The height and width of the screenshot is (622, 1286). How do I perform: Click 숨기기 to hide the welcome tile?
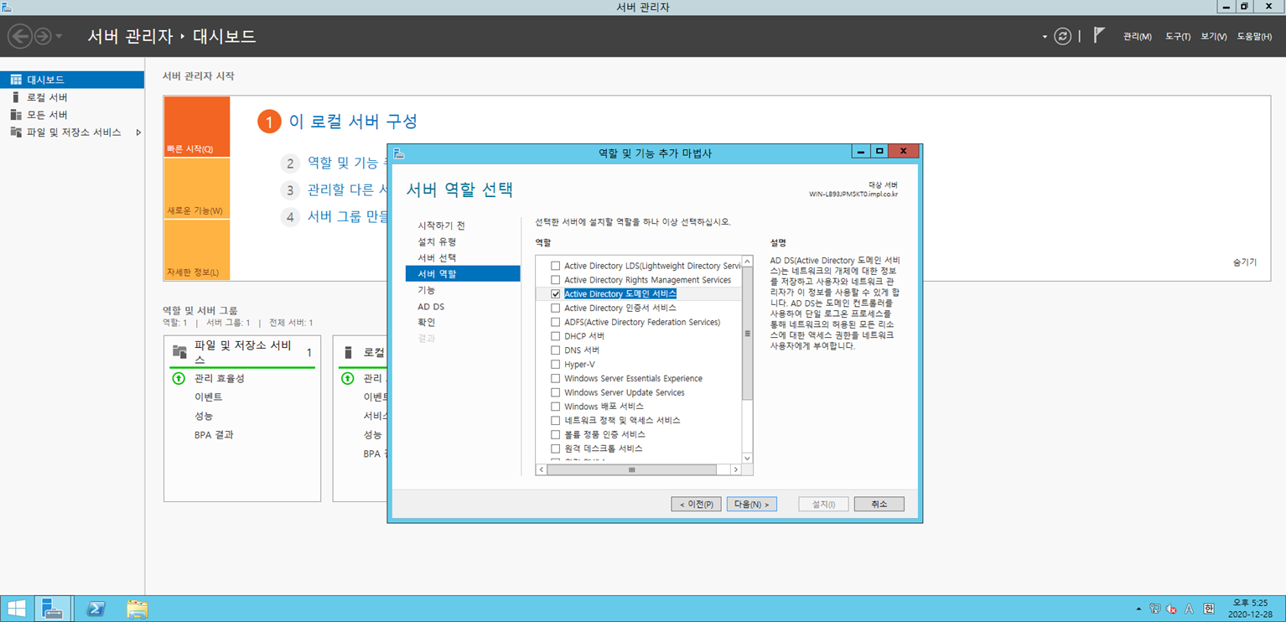click(x=1245, y=262)
